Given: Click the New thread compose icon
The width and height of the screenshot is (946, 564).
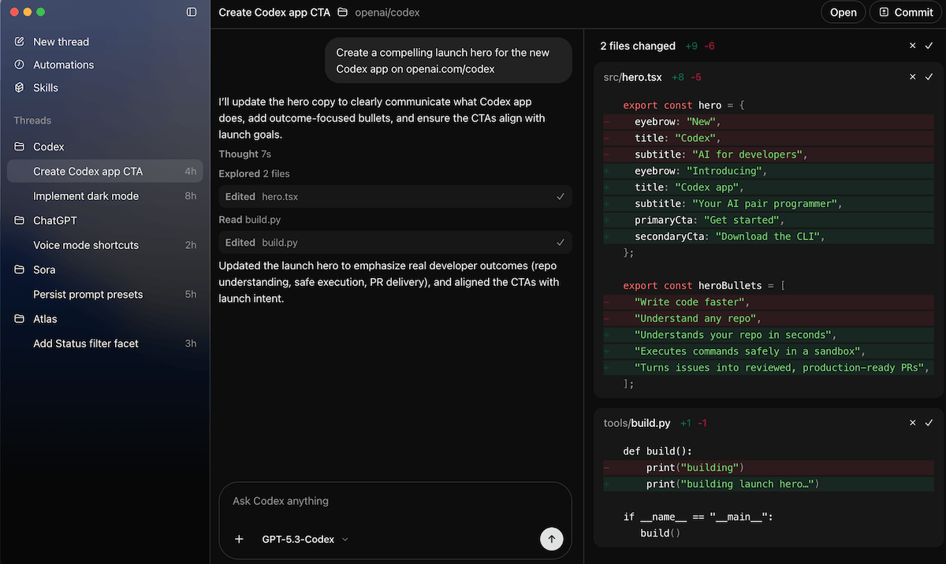Looking at the screenshot, I should pos(20,42).
